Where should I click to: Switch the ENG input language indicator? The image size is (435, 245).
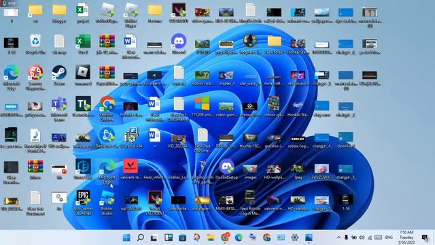click(389, 238)
